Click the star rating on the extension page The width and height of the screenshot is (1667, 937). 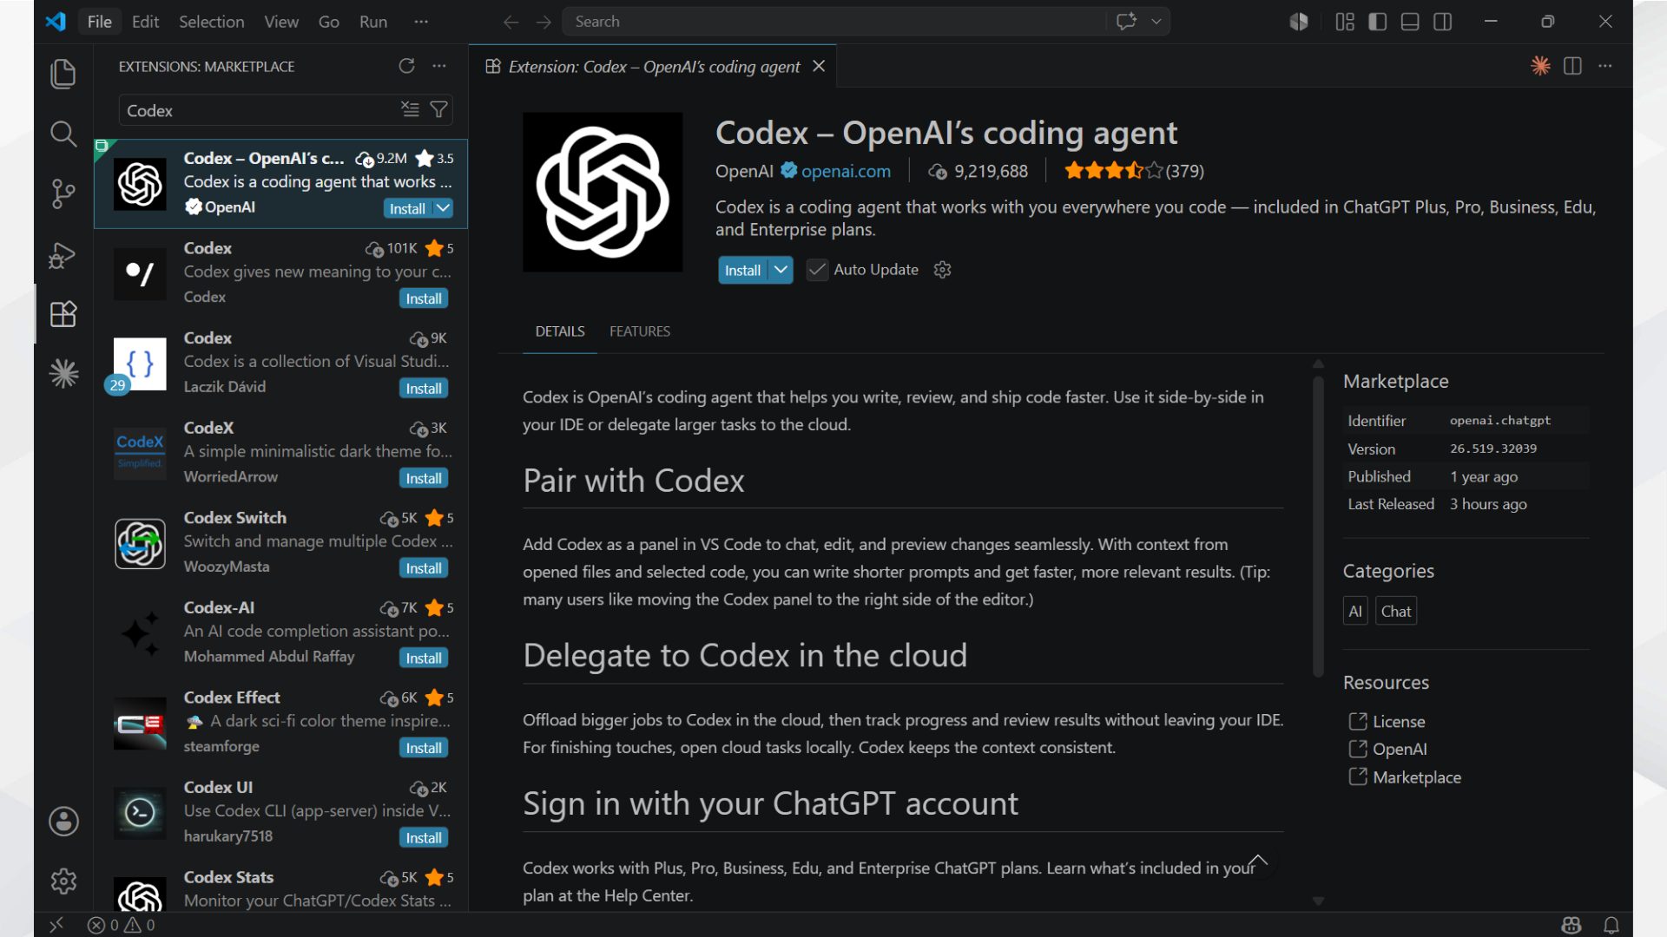(1134, 171)
